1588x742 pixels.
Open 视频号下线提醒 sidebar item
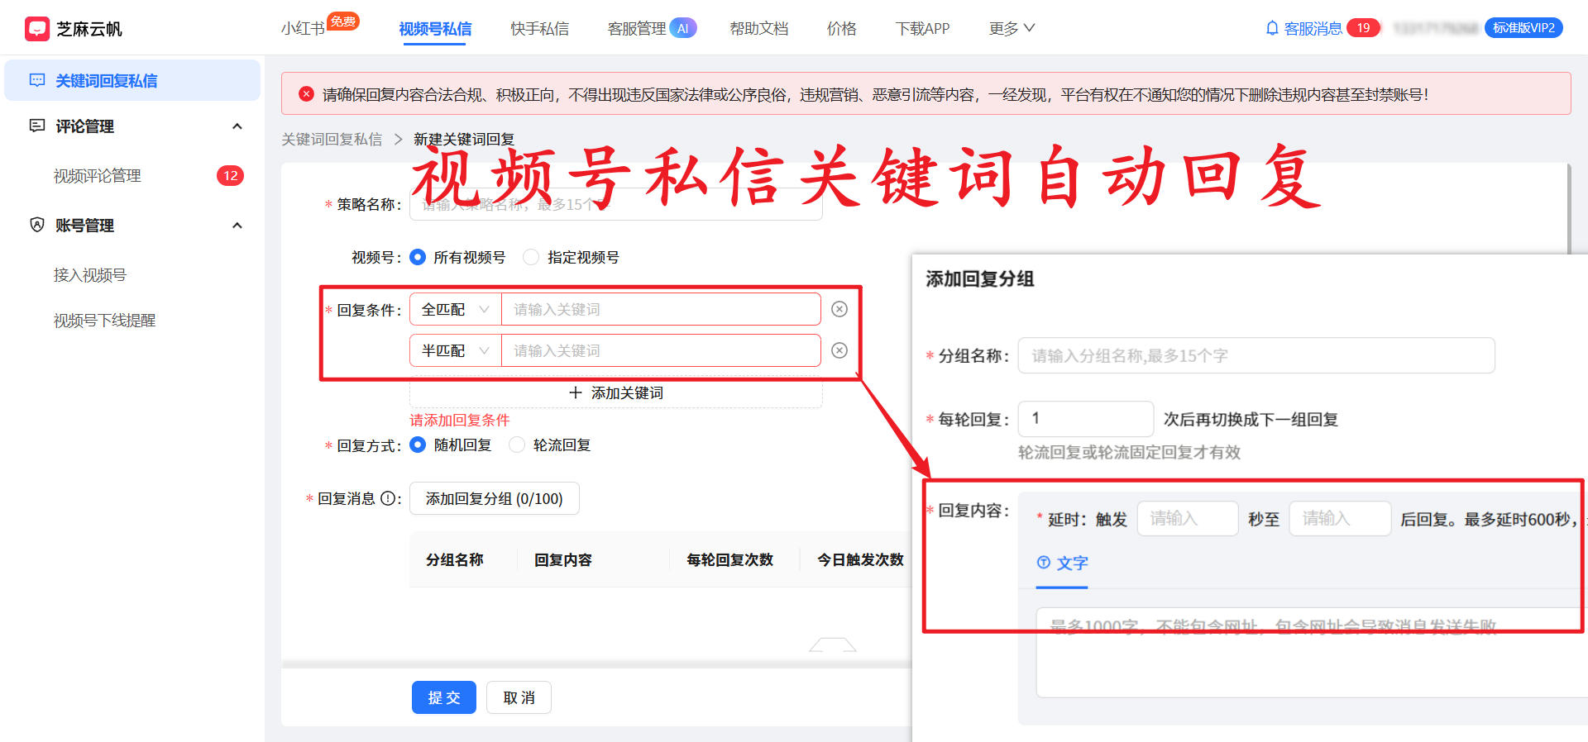104,320
